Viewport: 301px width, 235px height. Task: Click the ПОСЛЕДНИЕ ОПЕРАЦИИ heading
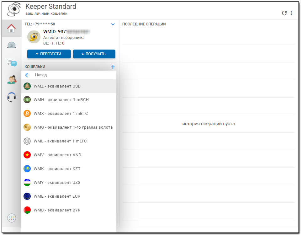[144, 24]
